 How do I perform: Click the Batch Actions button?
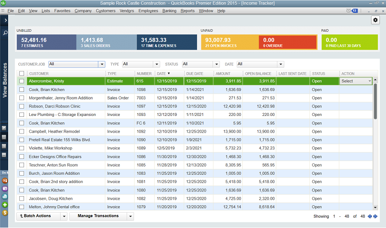point(39,216)
